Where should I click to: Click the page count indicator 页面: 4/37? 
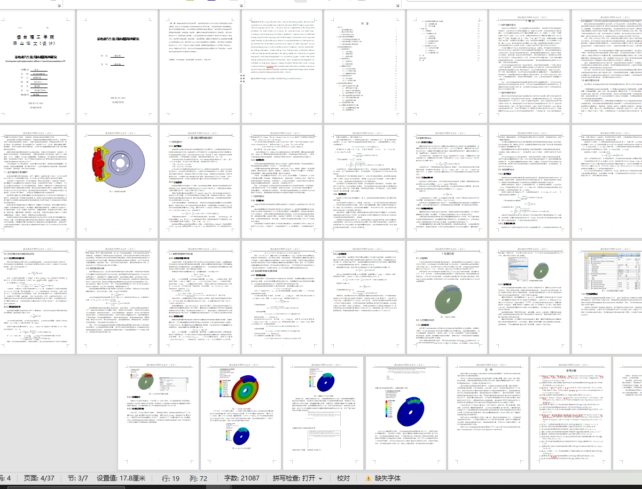coord(40,478)
